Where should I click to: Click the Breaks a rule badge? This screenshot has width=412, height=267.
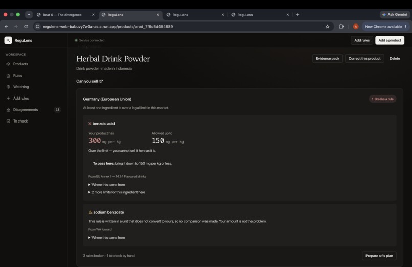tap(382, 99)
